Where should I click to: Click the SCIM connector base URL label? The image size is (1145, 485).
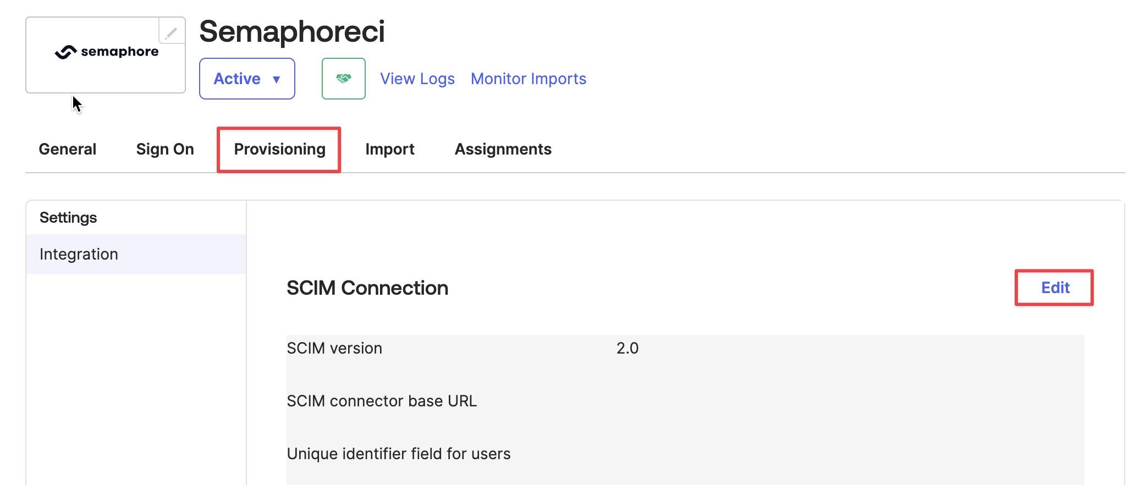(x=382, y=401)
